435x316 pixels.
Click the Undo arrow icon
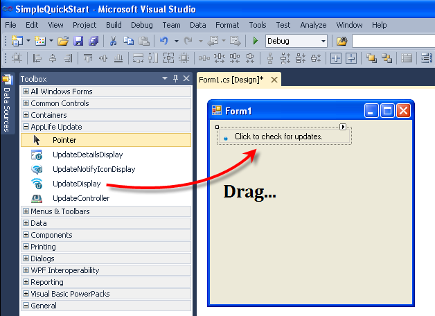[164, 41]
